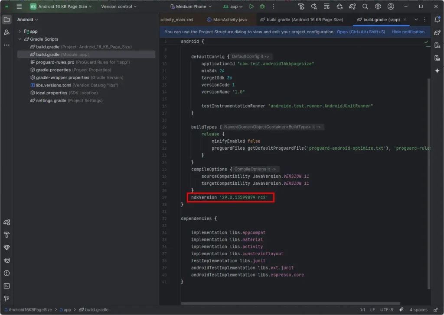
Task: Open the app run configuration dropdown
Action: (233, 6)
